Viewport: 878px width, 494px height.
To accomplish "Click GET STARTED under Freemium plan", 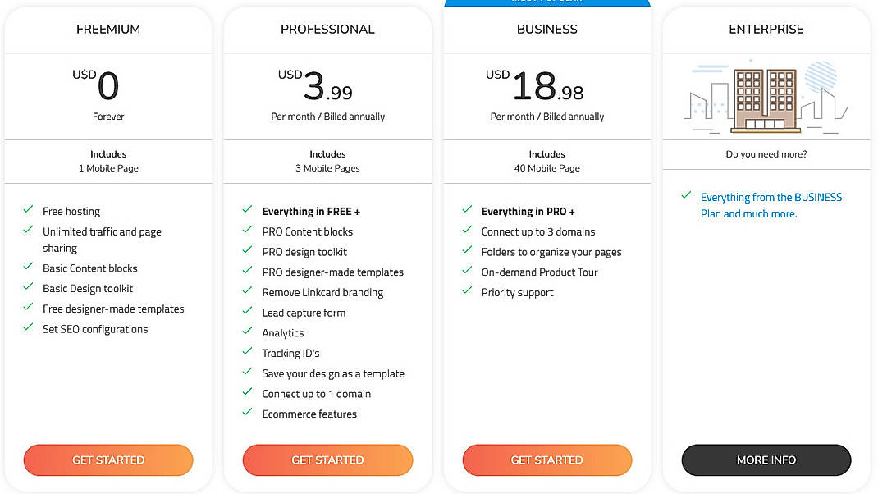I will (x=108, y=460).
